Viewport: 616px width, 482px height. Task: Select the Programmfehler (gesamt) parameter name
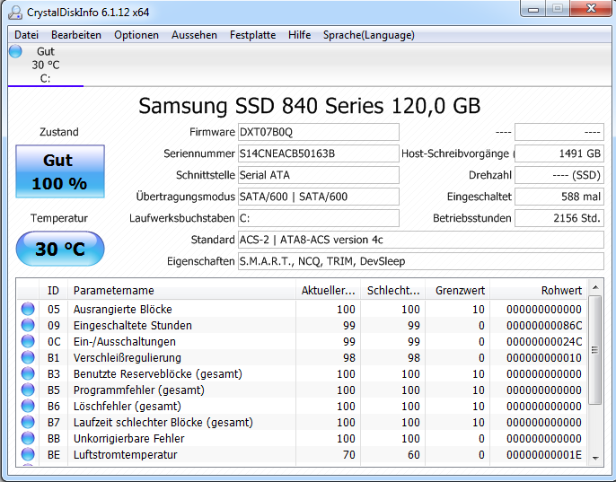(139, 390)
